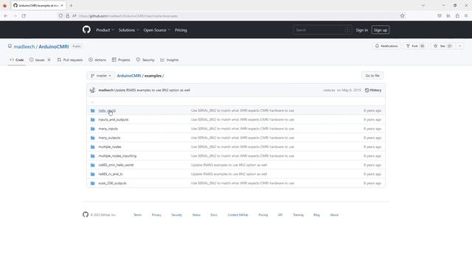Go up via the parent directory dots
472x265 pixels.
tap(93, 102)
